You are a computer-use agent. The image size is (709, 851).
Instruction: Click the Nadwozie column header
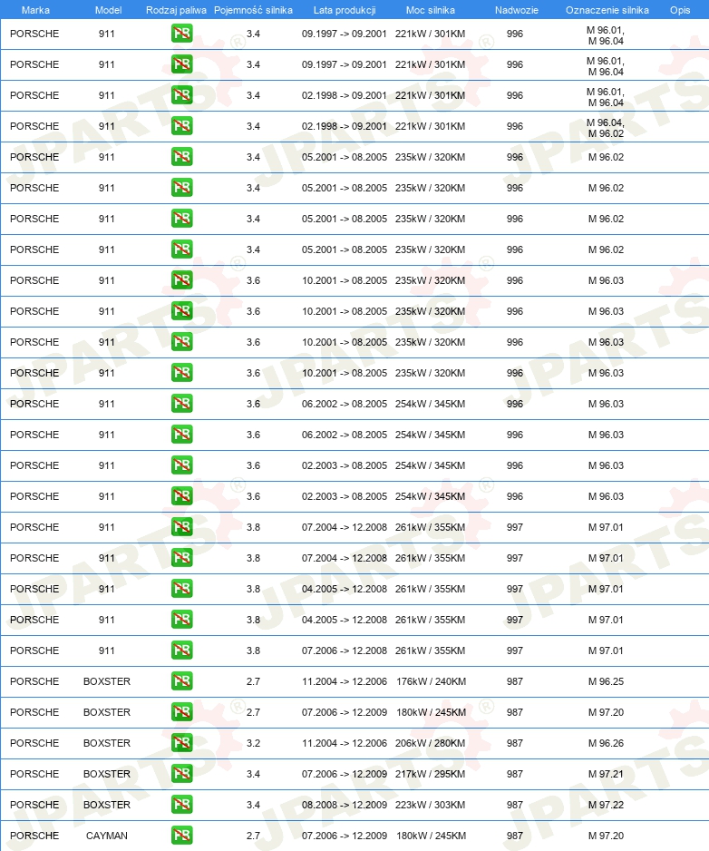pos(517,10)
